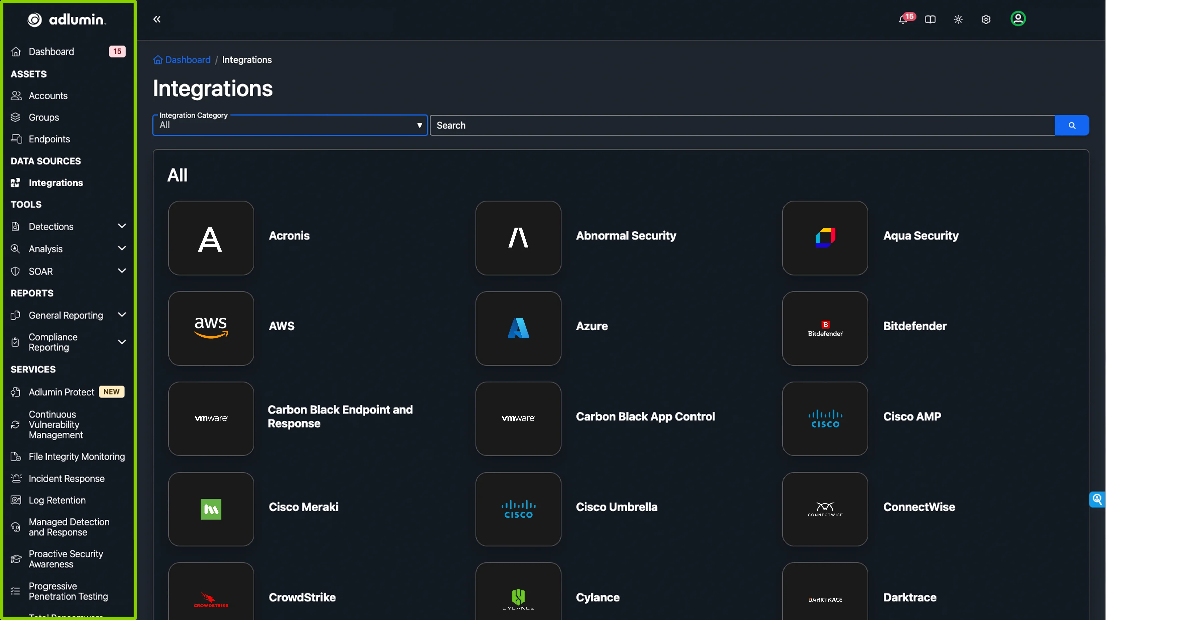
Task: Open the Cisco Meraki logo tile
Action: click(x=211, y=509)
